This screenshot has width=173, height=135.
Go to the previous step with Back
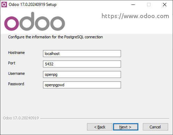pyautogui.click(x=100, y=127)
